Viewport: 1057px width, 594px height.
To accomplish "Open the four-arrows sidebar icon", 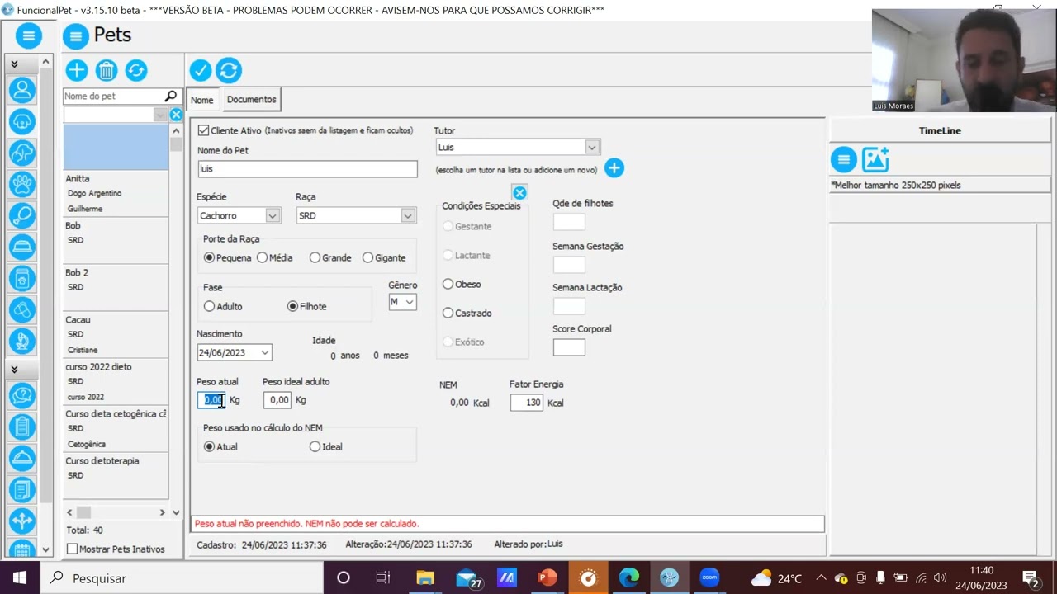I will (22, 521).
